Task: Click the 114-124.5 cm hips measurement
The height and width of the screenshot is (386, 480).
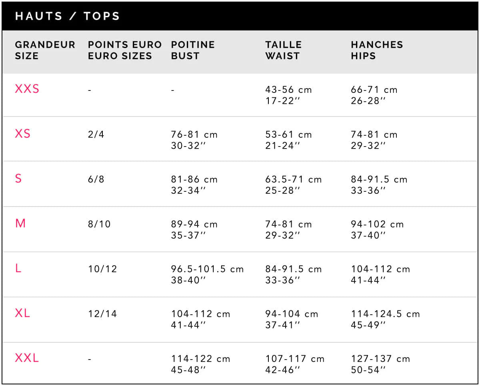Action: click(x=386, y=314)
